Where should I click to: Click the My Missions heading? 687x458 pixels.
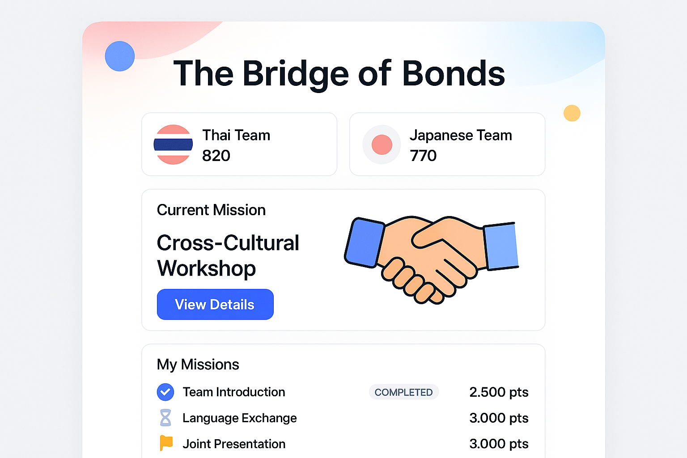(198, 365)
